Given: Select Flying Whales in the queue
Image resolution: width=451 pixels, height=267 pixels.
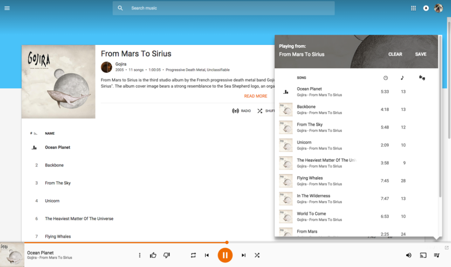Looking at the screenshot, I should coord(310,178).
